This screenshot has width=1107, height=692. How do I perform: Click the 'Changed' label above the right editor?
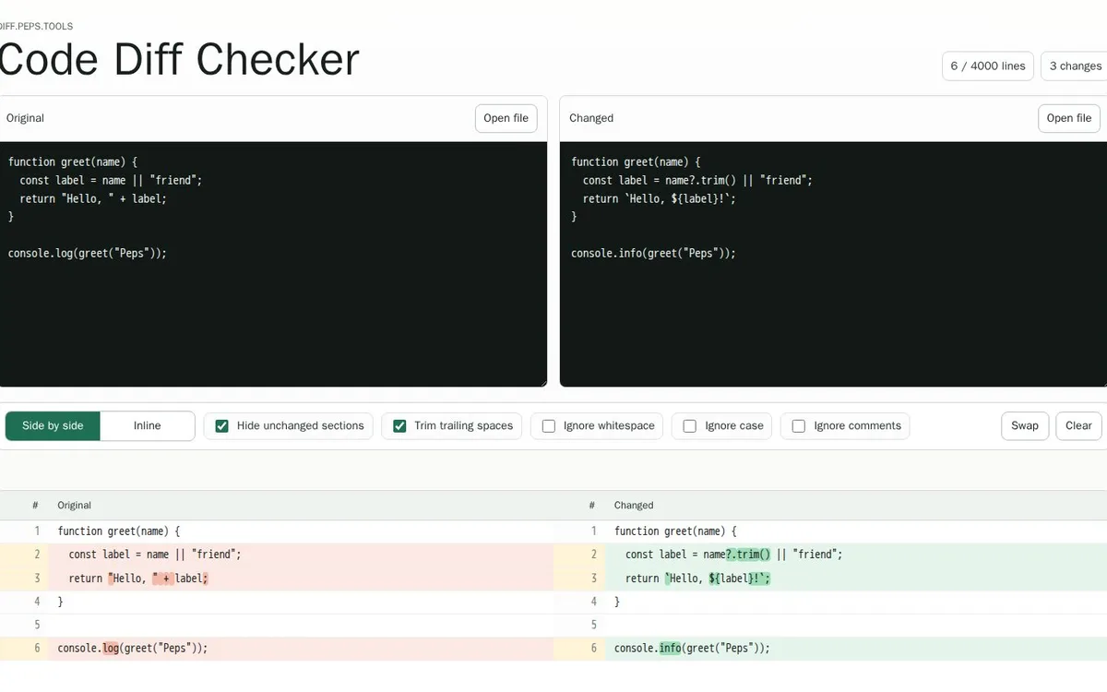coord(591,118)
